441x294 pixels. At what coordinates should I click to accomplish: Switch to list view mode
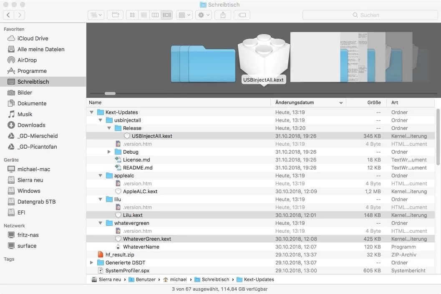pos(144,15)
